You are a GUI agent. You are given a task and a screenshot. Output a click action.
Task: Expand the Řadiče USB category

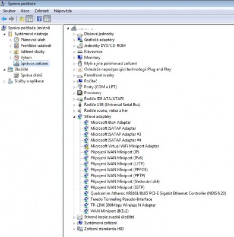coord(74,105)
